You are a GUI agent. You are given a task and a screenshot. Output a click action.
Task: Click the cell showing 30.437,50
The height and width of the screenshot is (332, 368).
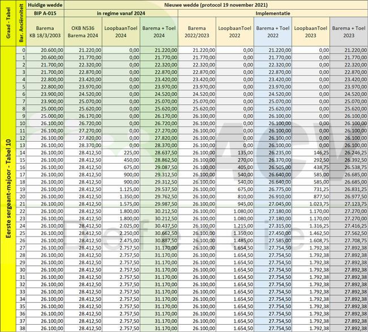159,226
